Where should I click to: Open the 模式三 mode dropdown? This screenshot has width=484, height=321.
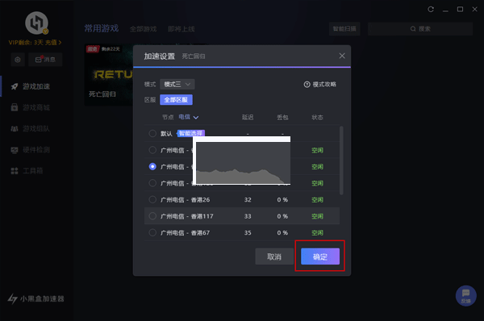click(x=177, y=84)
